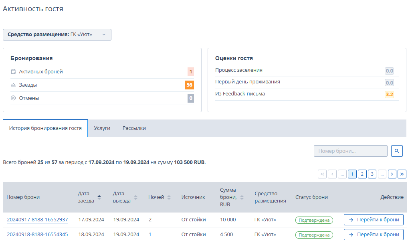Go to pagination page 3
The image size is (410, 243).
372,174
